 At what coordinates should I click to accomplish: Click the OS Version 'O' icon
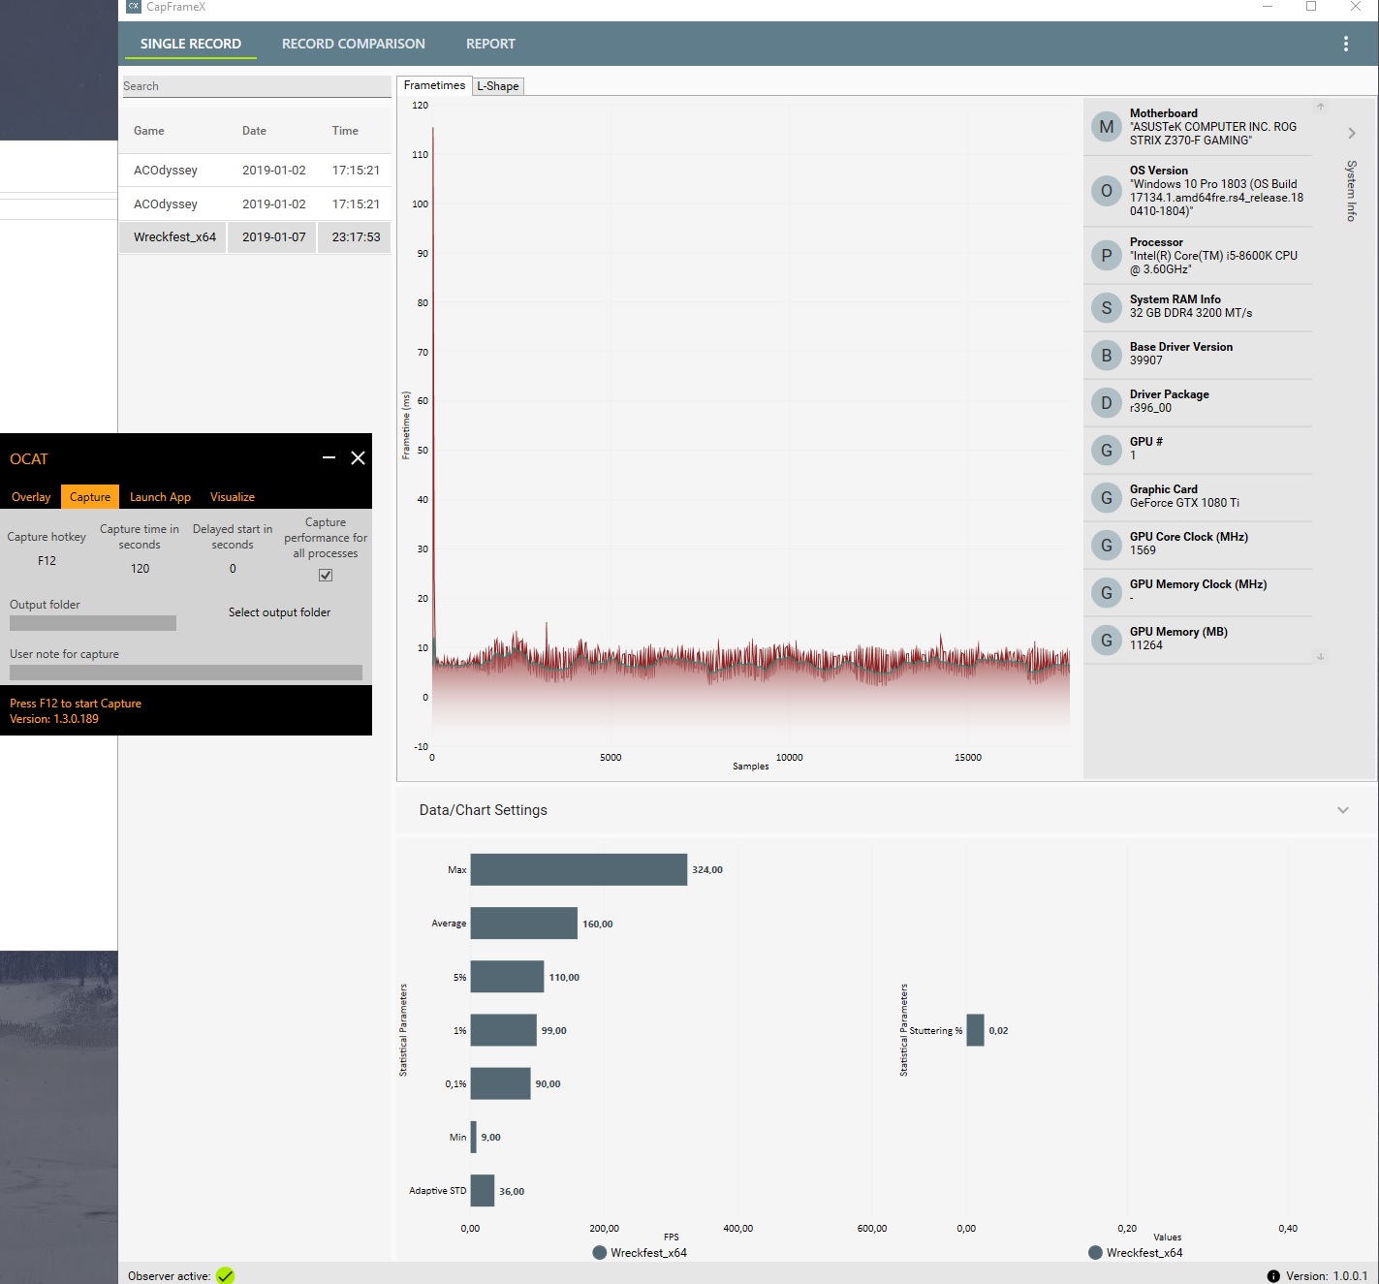coord(1107,191)
